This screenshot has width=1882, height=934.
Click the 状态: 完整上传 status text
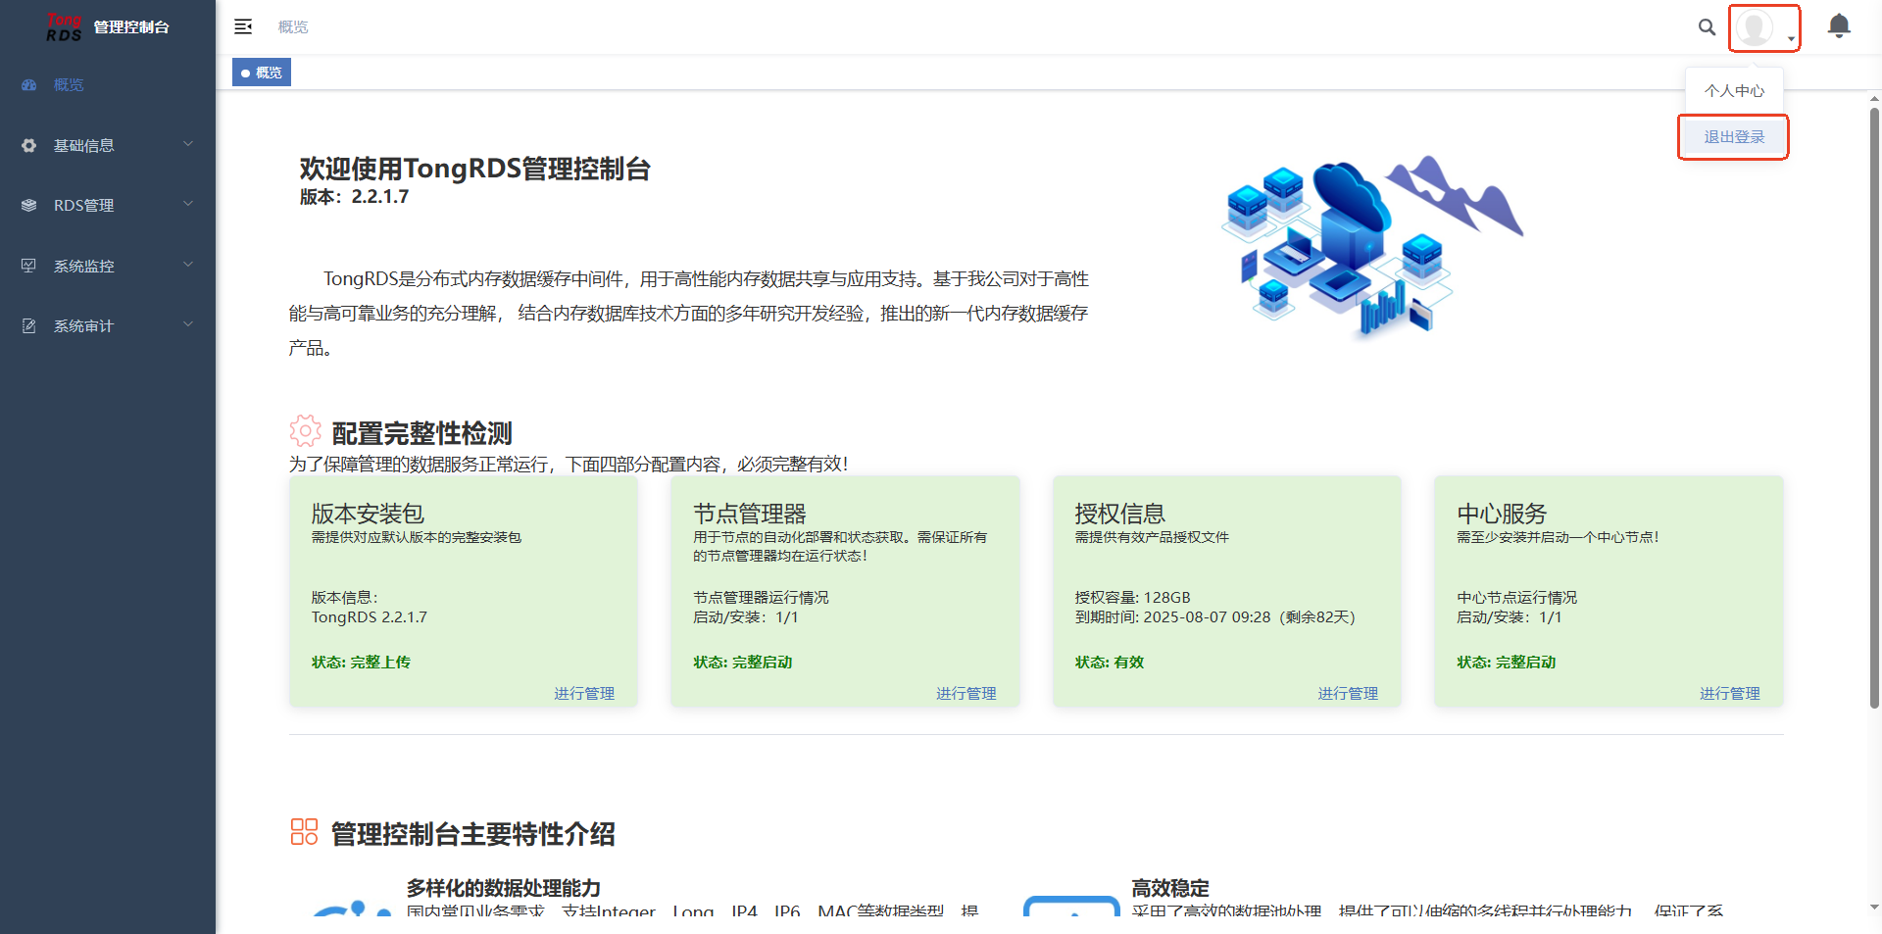point(361,663)
